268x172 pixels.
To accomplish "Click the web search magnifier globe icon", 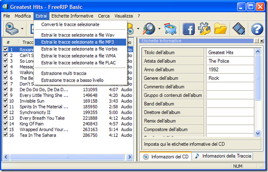I will (x=149, y=29).
